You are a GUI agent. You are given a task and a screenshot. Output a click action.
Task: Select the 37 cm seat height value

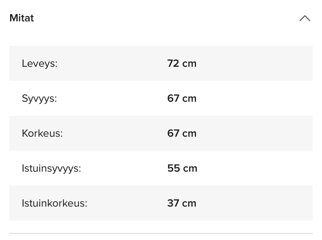(182, 203)
